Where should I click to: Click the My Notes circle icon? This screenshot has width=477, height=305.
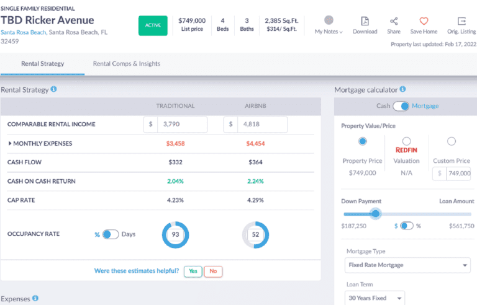[329, 20]
